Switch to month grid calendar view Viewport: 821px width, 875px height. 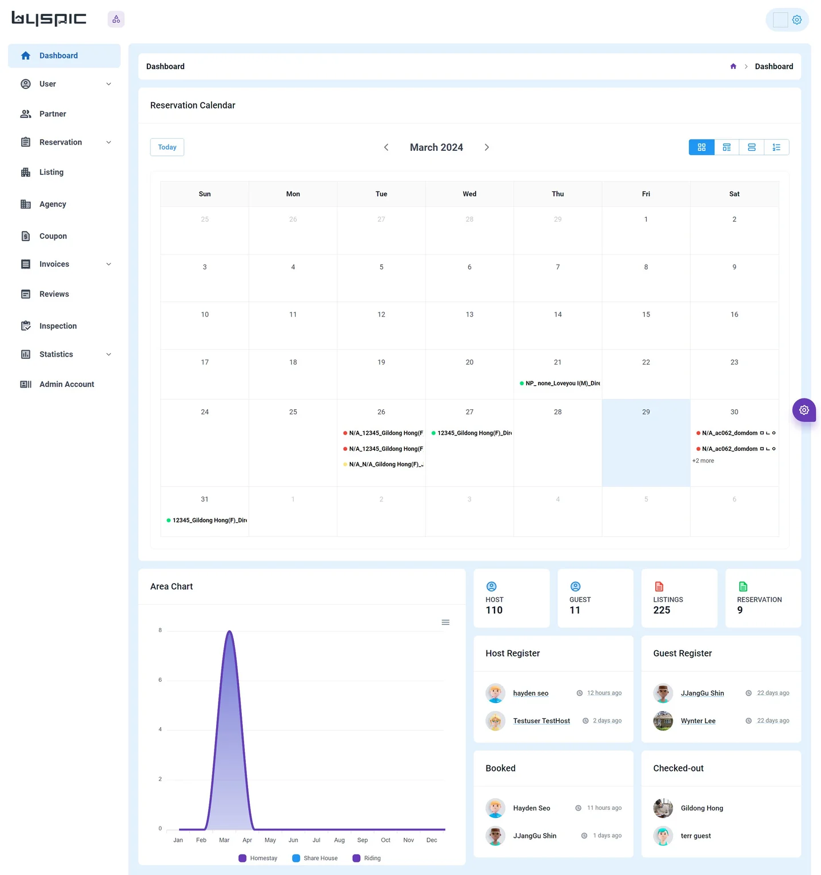(x=702, y=147)
